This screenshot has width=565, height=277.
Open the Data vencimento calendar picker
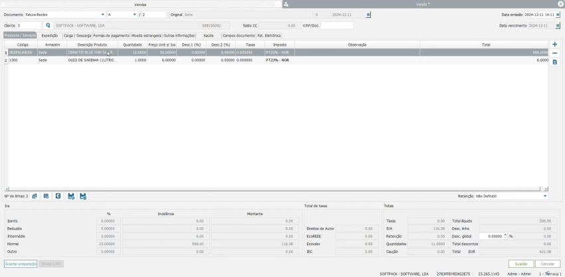[558, 25]
